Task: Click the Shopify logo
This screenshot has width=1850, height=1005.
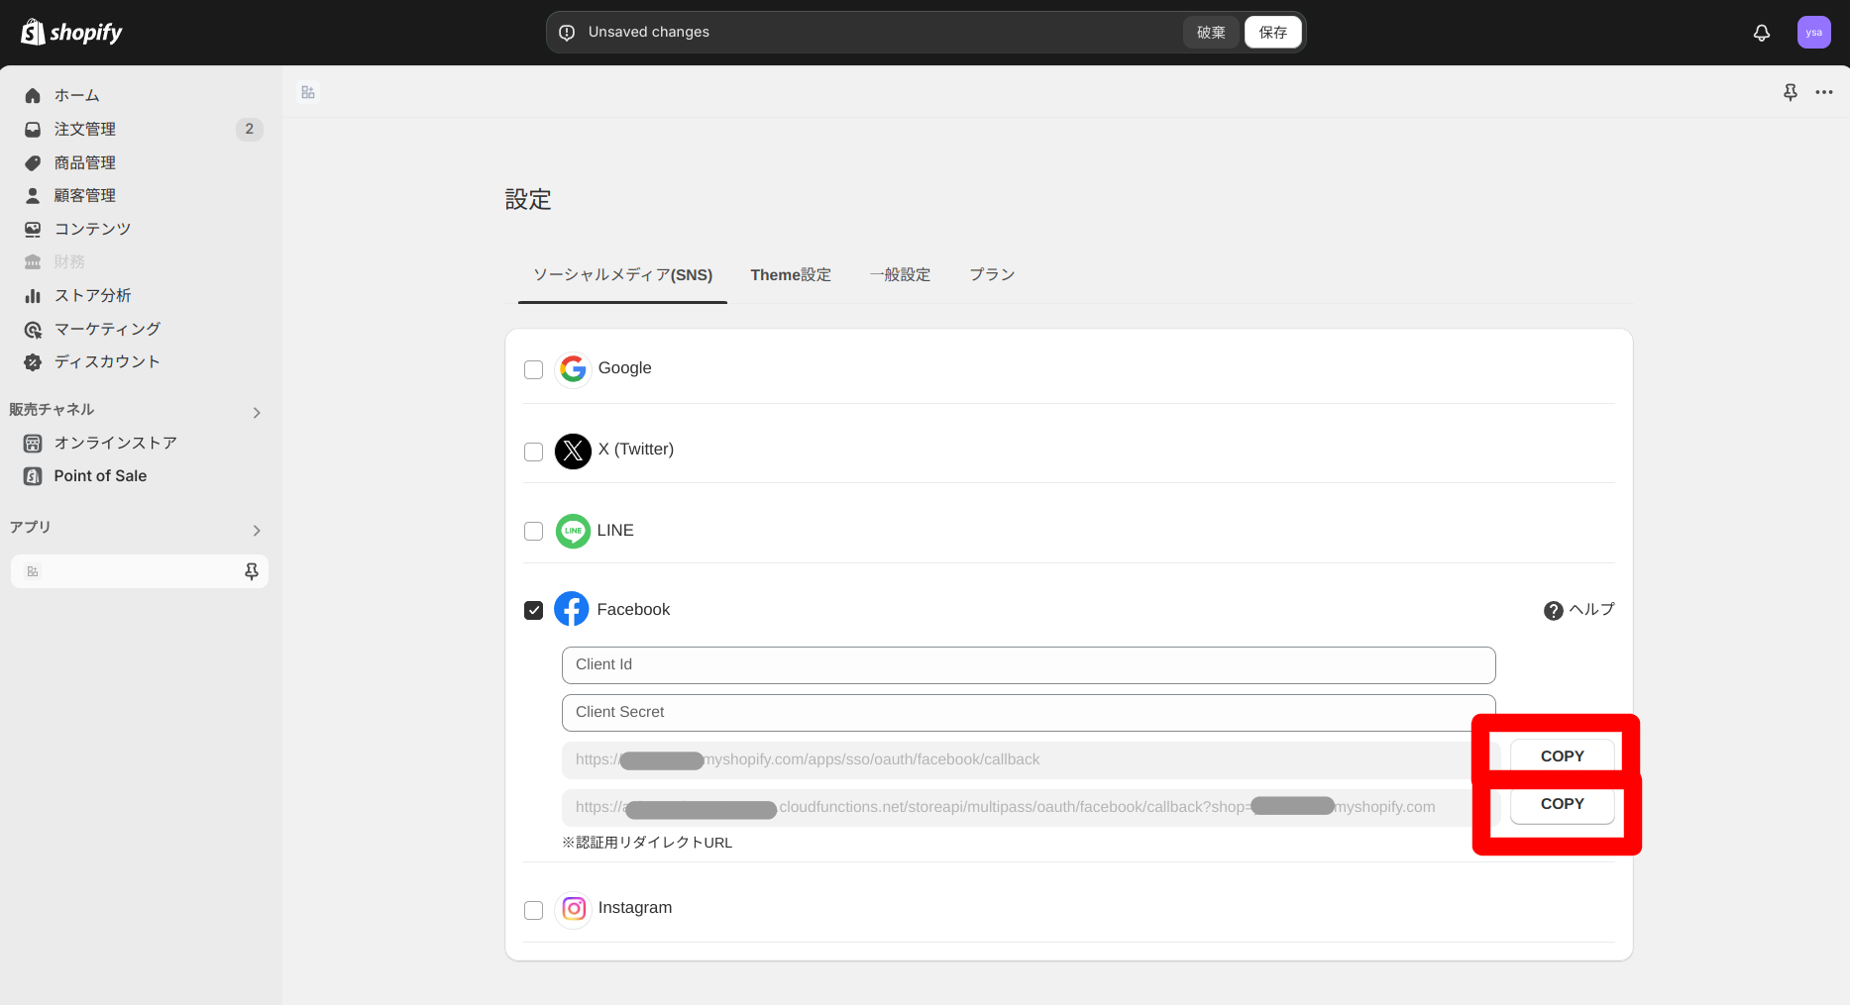Action: pyautogui.click(x=71, y=33)
